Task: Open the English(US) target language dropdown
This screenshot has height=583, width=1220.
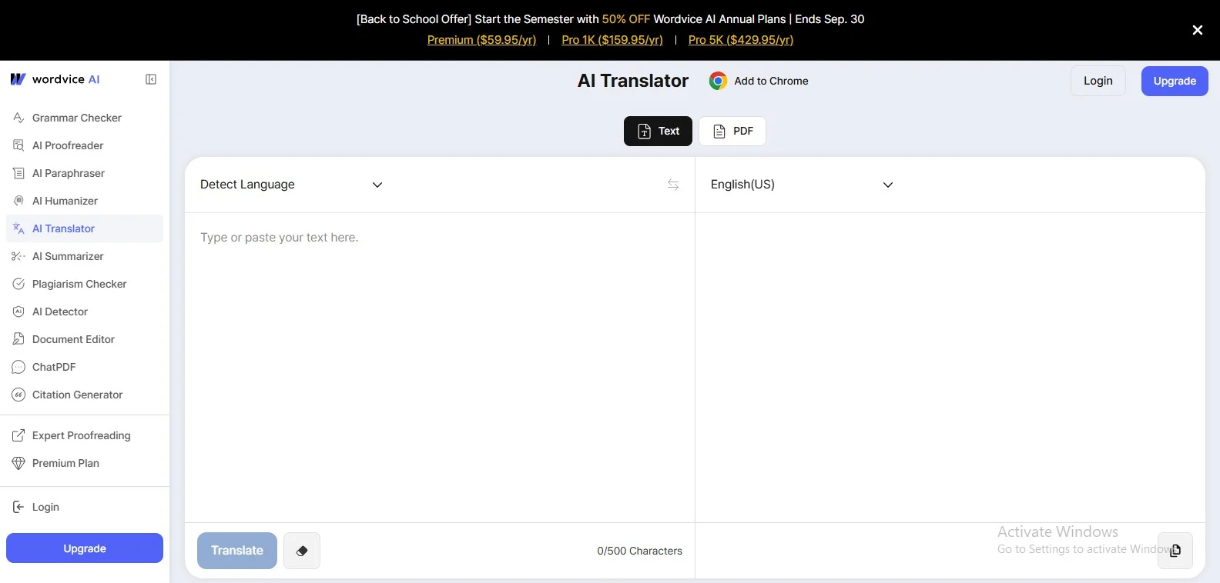Action: pos(802,185)
